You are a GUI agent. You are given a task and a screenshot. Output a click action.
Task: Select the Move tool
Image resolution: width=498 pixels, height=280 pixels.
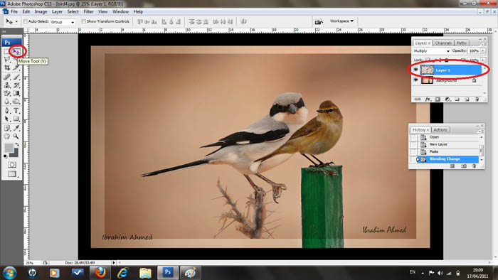pyautogui.click(x=16, y=51)
